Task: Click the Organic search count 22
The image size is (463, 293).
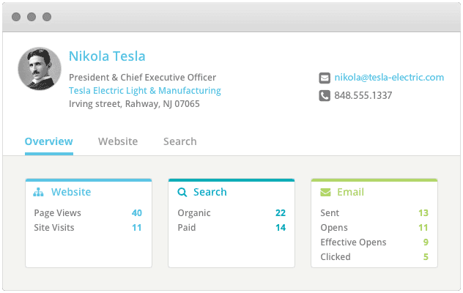Action: pyautogui.click(x=280, y=213)
